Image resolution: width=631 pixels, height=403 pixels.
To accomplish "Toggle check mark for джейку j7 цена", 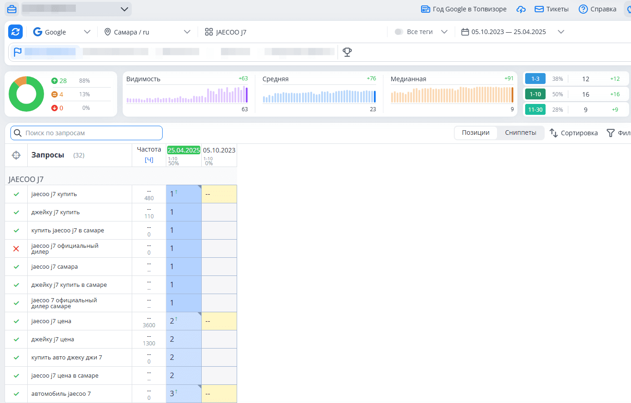I will 16,339.
